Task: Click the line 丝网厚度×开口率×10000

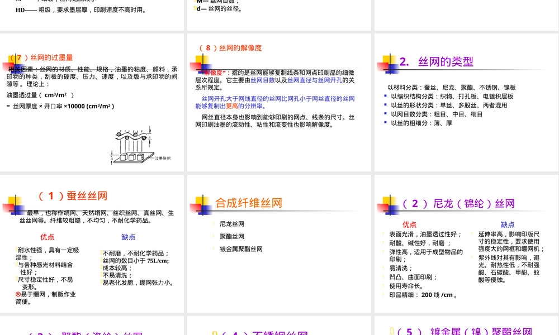Action: click(60, 106)
